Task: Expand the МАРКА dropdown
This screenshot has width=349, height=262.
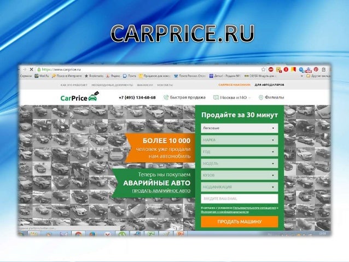Action: point(240,140)
